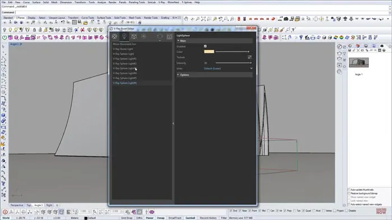Open the frame buffer icon in Asset Editor
The image size is (392, 220).
(x=170, y=37)
